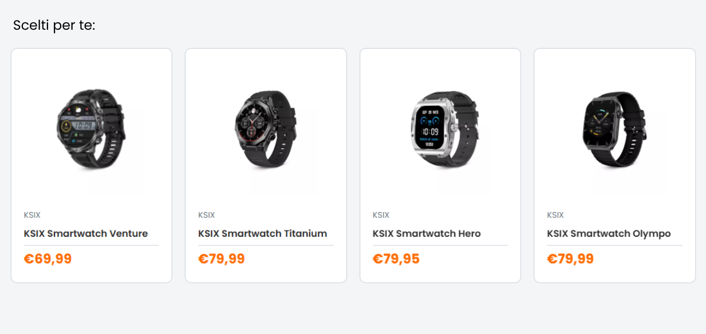Open the KSIX Smartwatch Olympo product image

614,129
